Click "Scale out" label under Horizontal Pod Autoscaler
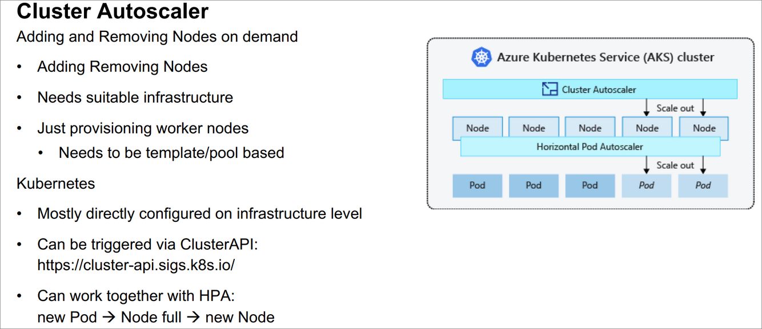This screenshot has width=762, height=329. [675, 165]
